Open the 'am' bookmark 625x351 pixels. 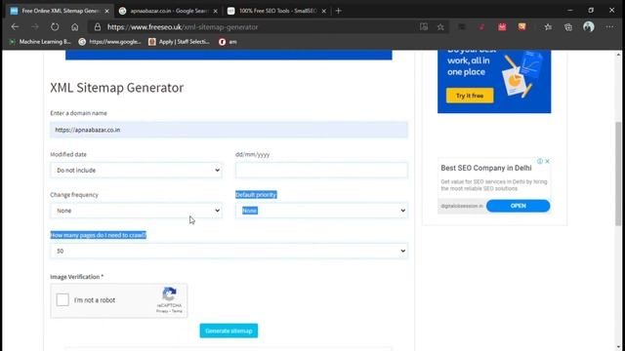point(228,41)
